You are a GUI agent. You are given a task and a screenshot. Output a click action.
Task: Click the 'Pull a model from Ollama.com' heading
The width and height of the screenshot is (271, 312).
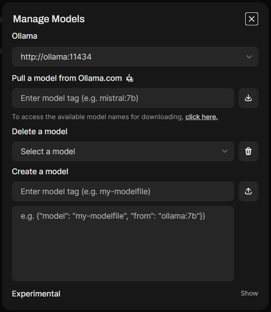[x=67, y=78]
